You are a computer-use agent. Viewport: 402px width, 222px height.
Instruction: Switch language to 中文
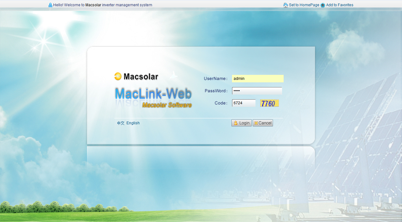(x=121, y=123)
